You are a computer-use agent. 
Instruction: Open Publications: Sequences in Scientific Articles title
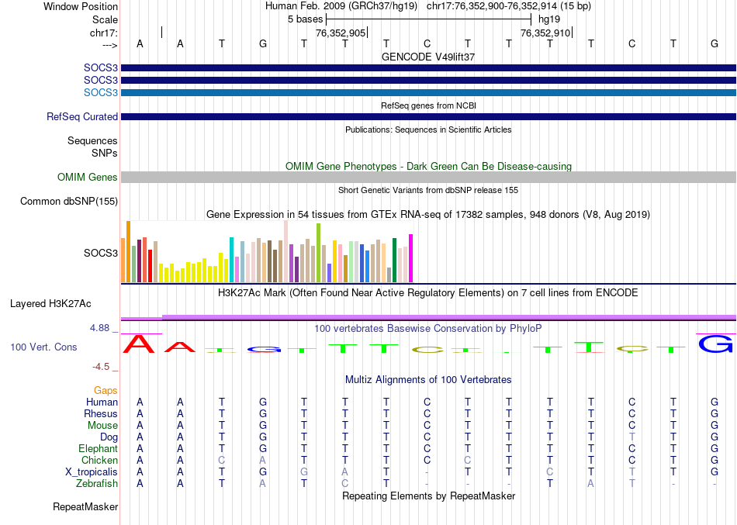(x=428, y=130)
